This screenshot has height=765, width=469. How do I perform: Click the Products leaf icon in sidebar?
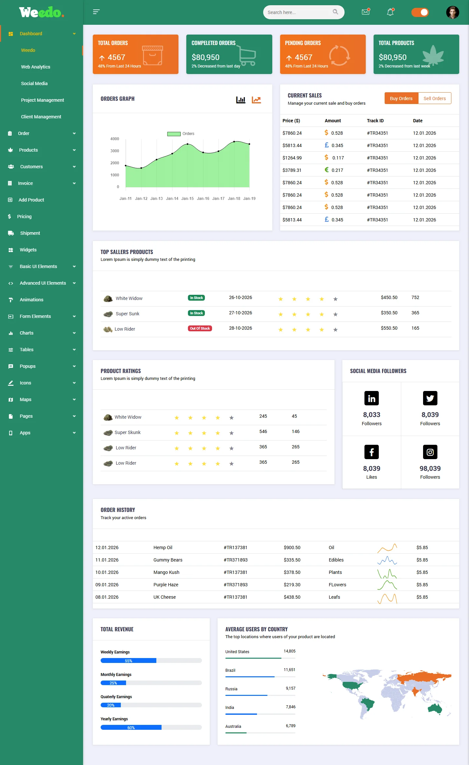(10, 150)
